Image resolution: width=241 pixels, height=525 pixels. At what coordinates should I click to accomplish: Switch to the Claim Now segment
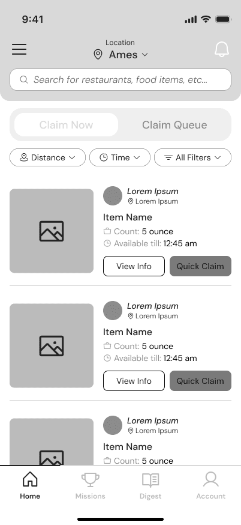pyautogui.click(x=66, y=125)
